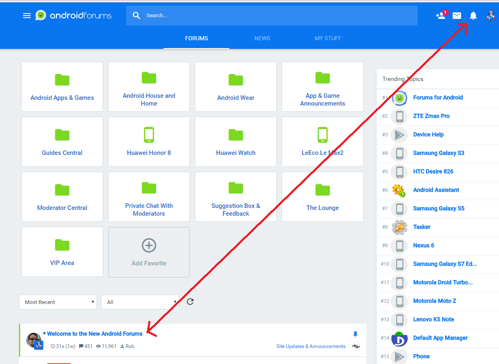Open the friend requests icon with badge
499x364 pixels.
pos(441,16)
